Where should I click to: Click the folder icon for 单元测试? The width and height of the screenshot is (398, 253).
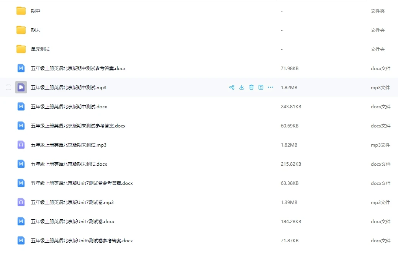[x=21, y=49]
